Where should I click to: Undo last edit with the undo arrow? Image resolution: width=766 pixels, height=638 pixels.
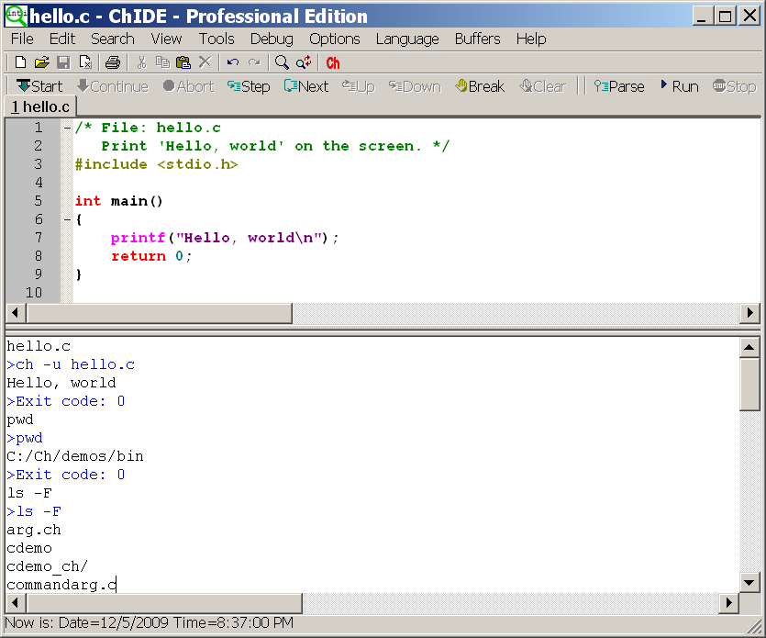(x=233, y=62)
